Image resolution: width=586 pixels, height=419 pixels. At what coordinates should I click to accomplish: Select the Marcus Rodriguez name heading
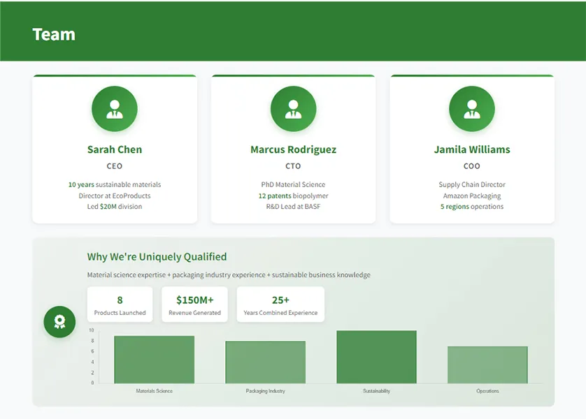[293, 149]
